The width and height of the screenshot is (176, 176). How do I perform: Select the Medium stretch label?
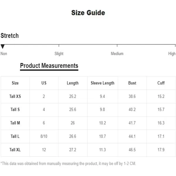117,54
